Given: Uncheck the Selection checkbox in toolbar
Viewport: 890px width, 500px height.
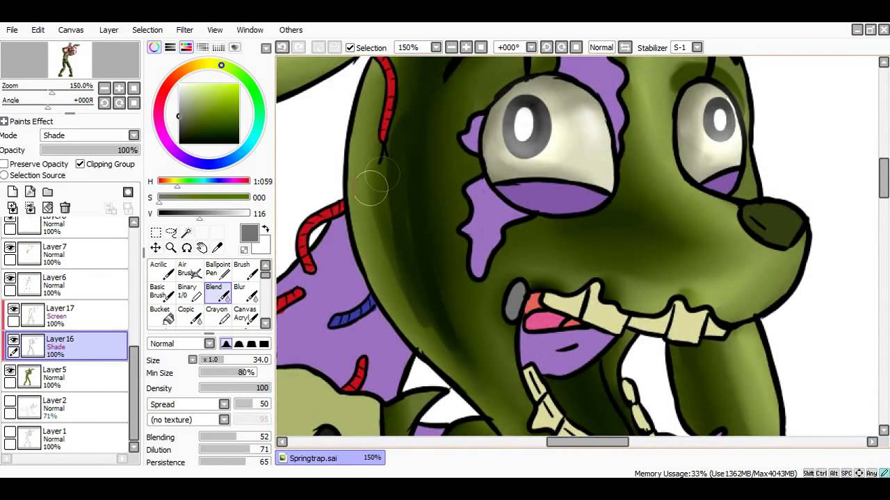Looking at the screenshot, I should (350, 48).
